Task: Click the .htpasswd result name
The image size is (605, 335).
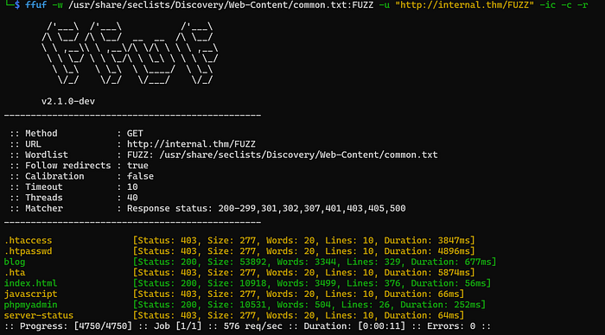Action: [28, 251]
